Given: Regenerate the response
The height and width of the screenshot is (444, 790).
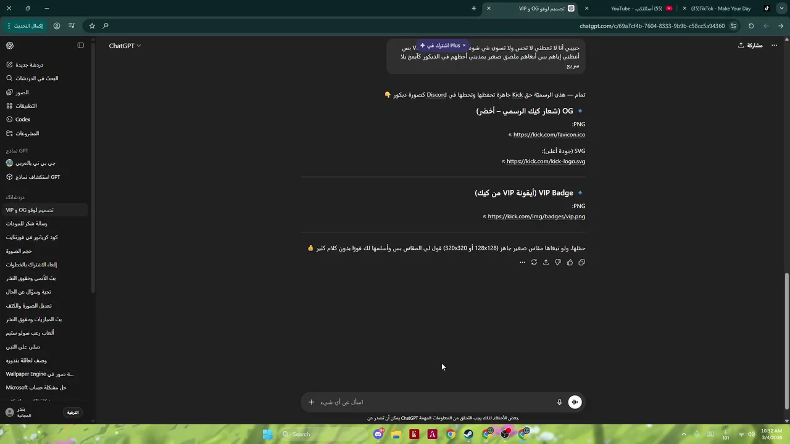Looking at the screenshot, I should [x=534, y=262].
